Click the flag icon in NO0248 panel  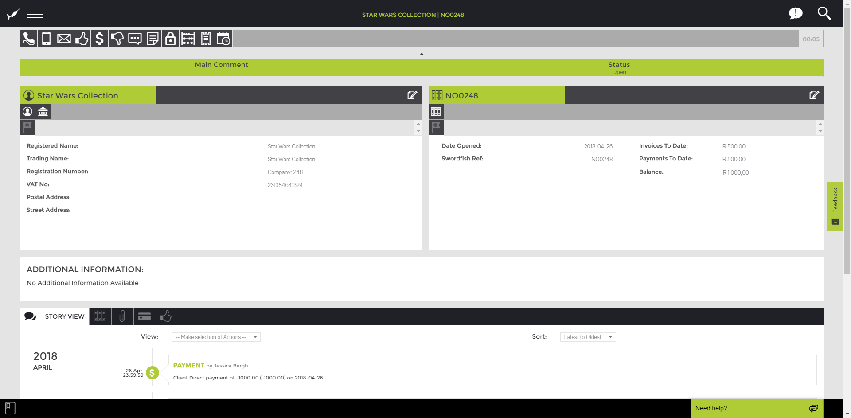pyautogui.click(x=436, y=127)
